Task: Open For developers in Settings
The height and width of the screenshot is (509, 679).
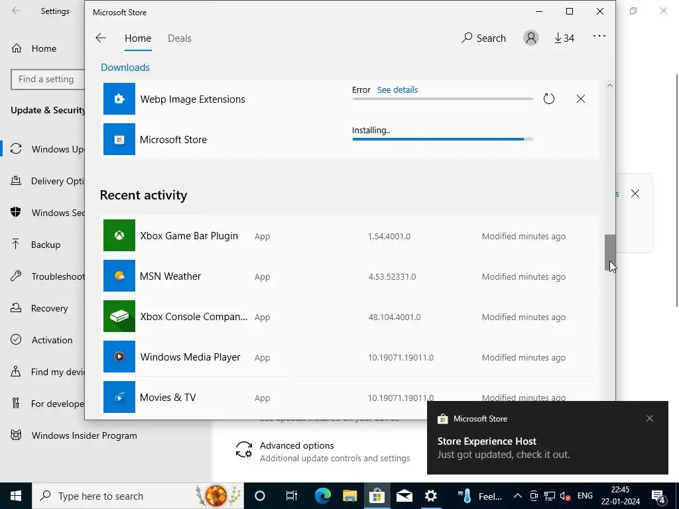Action: click(x=48, y=404)
